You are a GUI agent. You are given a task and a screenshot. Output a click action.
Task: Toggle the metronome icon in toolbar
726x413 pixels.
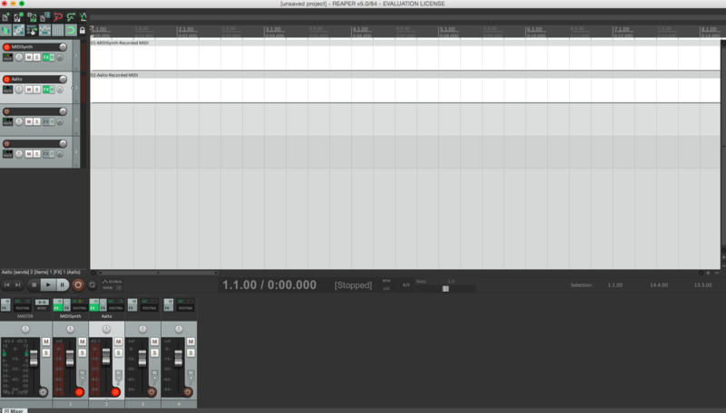[83, 17]
